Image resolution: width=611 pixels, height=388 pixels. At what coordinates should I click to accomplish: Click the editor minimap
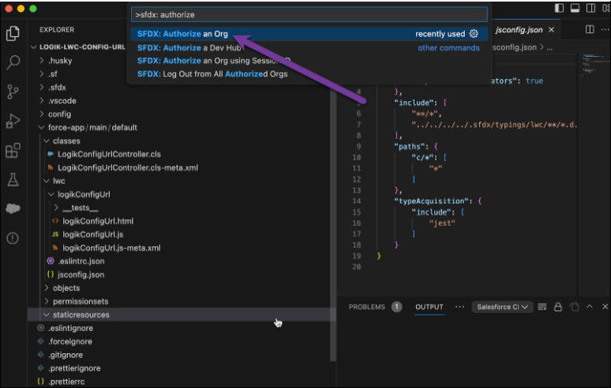[594, 65]
